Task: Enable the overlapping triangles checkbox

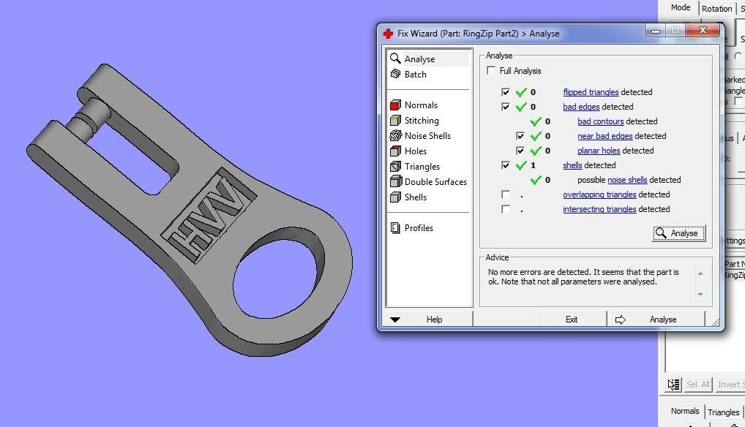Action: pos(506,194)
